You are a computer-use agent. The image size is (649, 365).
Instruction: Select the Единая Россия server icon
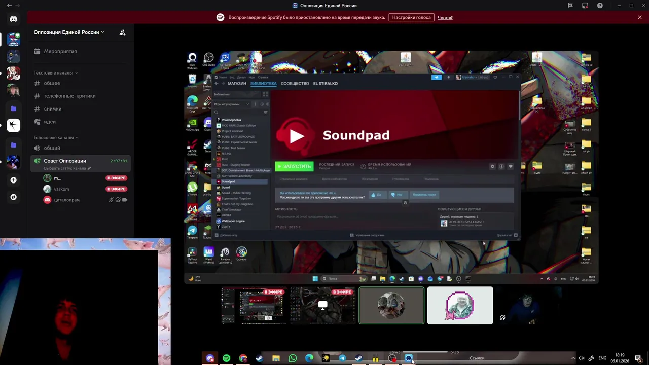pos(13,40)
